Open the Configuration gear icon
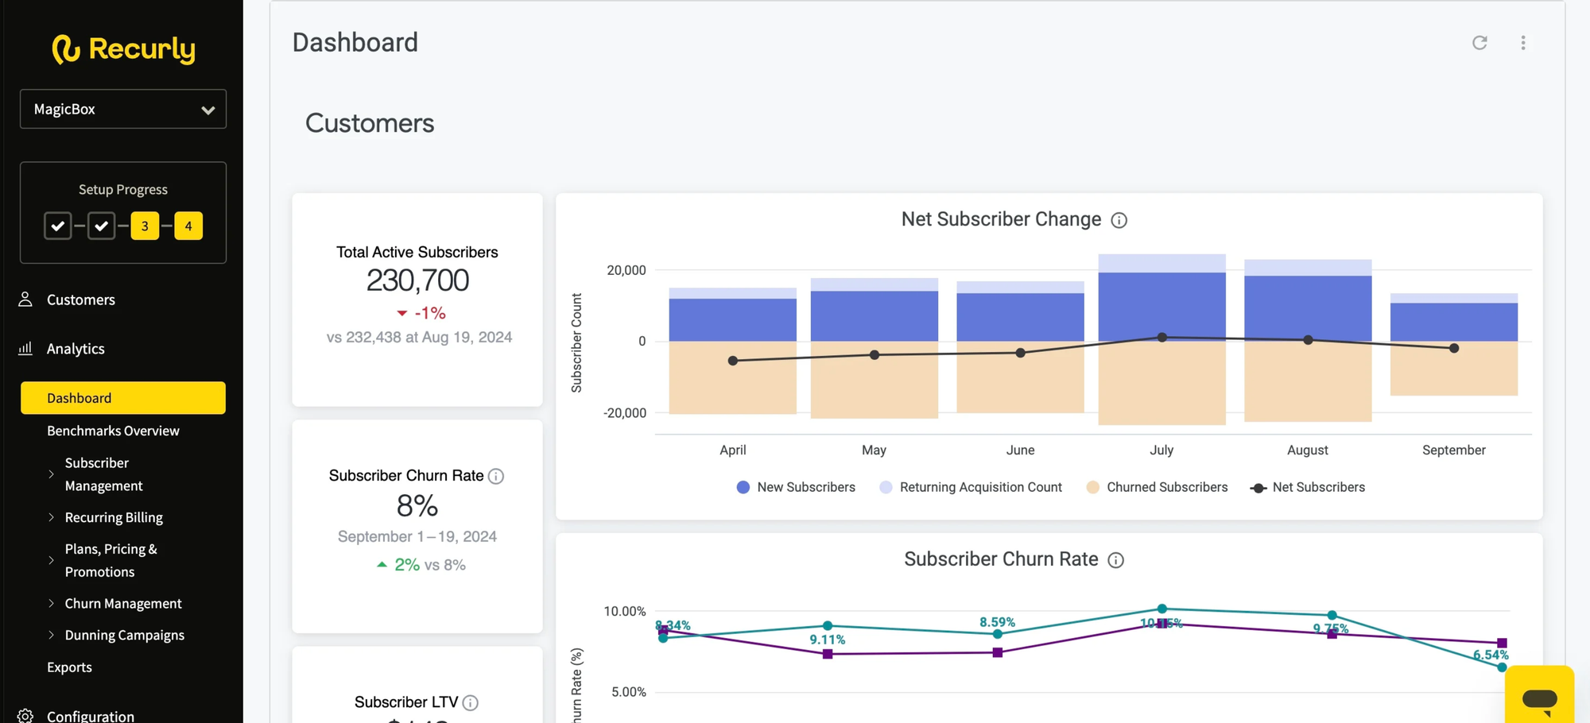Screen dimensions: 1590x723 (x=25, y=714)
